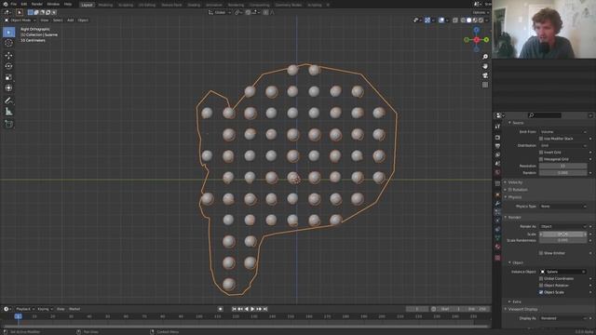Screen dimensions: 596x335
Task: Select the Rotate tool
Action: [8, 66]
